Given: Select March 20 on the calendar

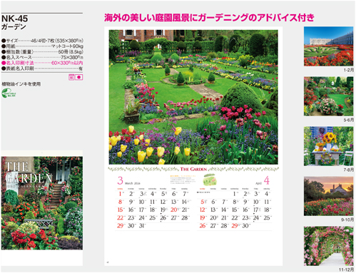Looking at the screenshot, I should click(175, 210).
